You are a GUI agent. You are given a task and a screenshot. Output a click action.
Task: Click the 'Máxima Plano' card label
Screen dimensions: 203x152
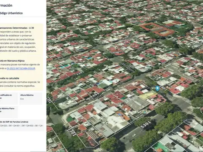(8, 109)
